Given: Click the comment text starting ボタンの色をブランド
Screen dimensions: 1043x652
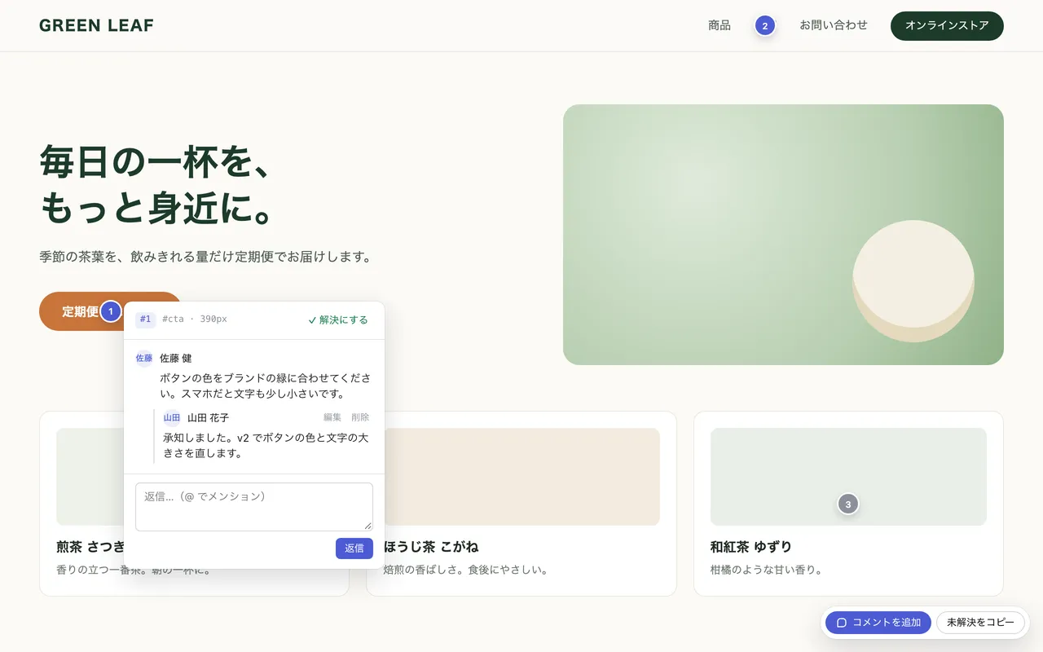Looking at the screenshot, I should (x=266, y=386).
